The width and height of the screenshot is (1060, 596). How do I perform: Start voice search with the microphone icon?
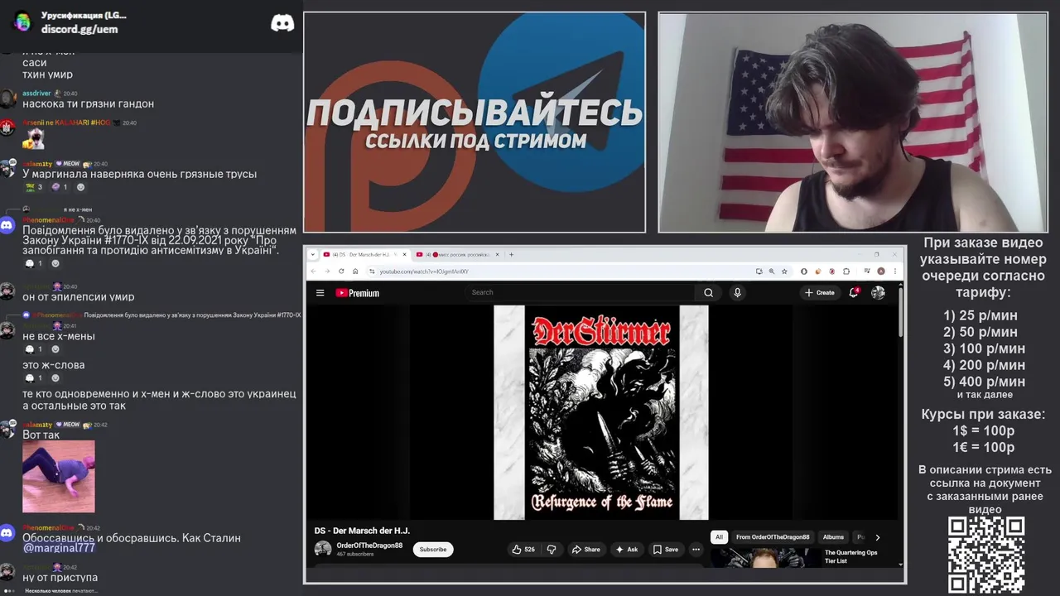click(737, 292)
